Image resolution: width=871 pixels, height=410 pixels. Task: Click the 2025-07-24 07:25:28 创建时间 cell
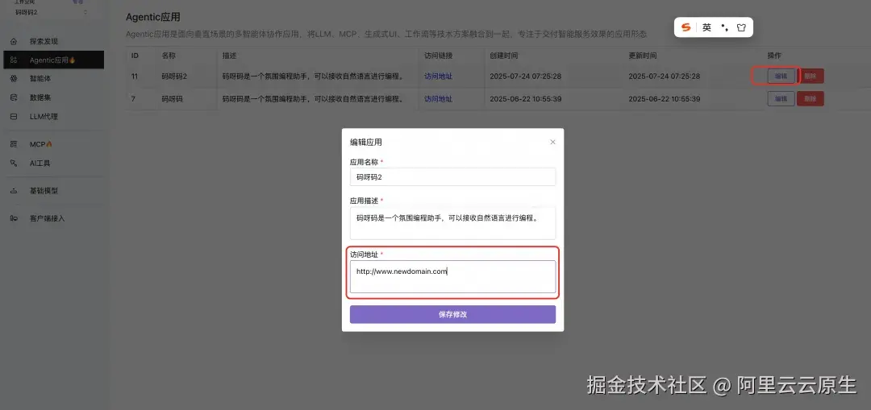(526, 77)
